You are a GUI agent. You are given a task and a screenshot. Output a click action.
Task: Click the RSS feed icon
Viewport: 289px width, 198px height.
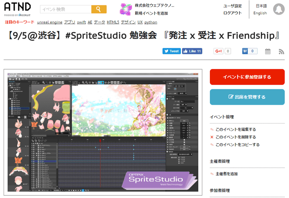pos(281,51)
